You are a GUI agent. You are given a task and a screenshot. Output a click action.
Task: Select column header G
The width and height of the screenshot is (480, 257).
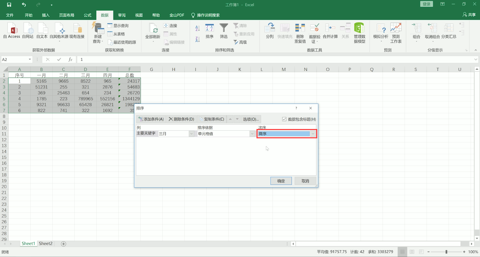(x=151, y=69)
